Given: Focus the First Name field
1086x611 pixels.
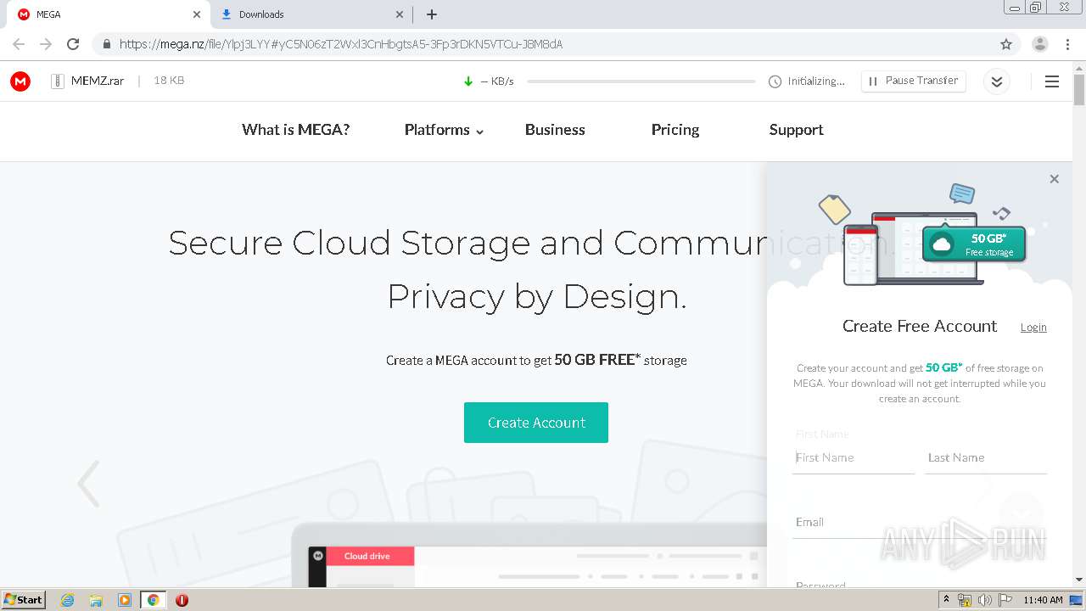Looking at the screenshot, I should tap(854, 457).
